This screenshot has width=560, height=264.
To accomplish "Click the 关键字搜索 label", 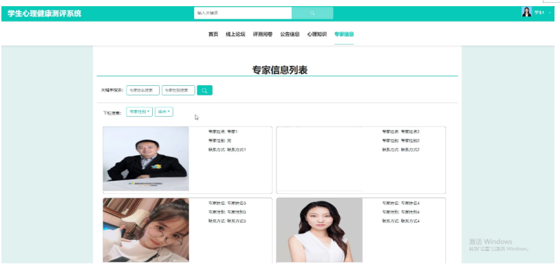I will pyautogui.click(x=111, y=90).
